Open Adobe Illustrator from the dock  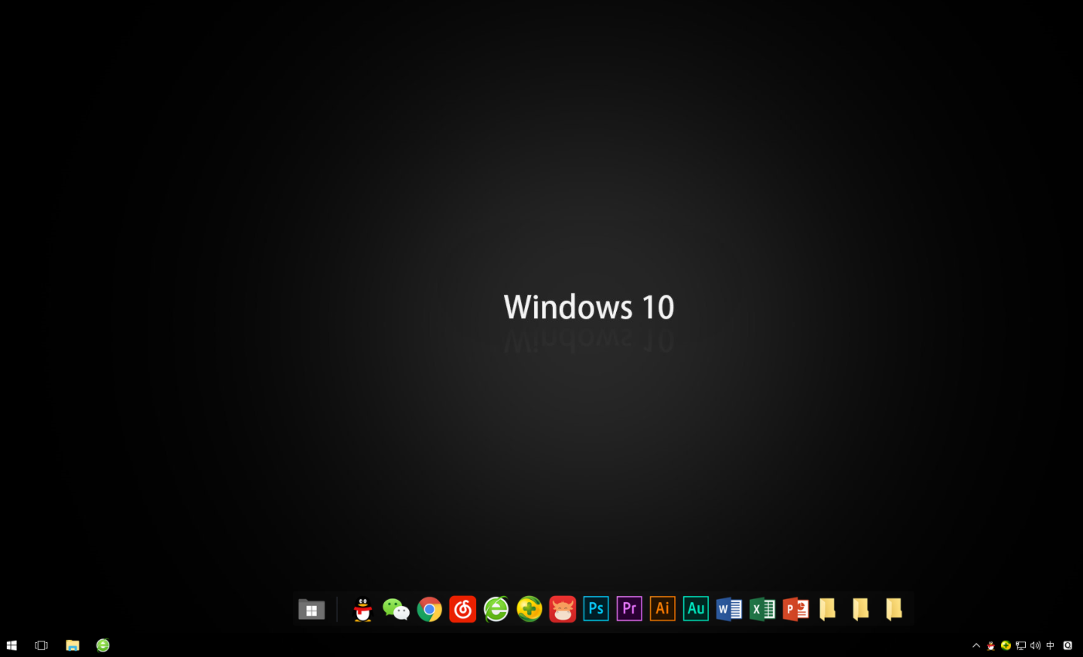pyautogui.click(x=662, y=609)
